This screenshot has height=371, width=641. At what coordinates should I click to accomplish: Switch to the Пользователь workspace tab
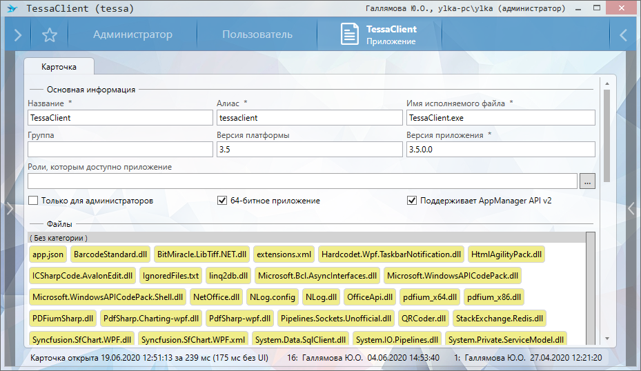coord(257,34)
